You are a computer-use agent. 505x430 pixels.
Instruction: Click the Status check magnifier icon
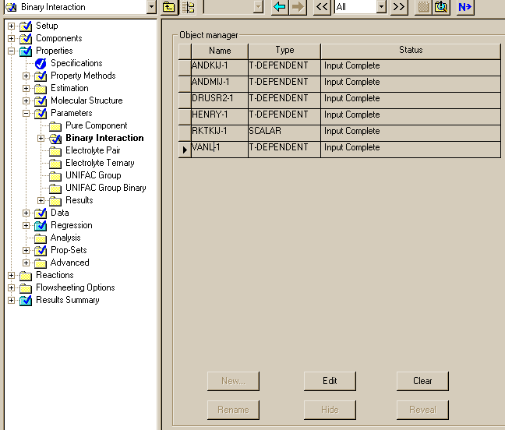pos(441,7)
